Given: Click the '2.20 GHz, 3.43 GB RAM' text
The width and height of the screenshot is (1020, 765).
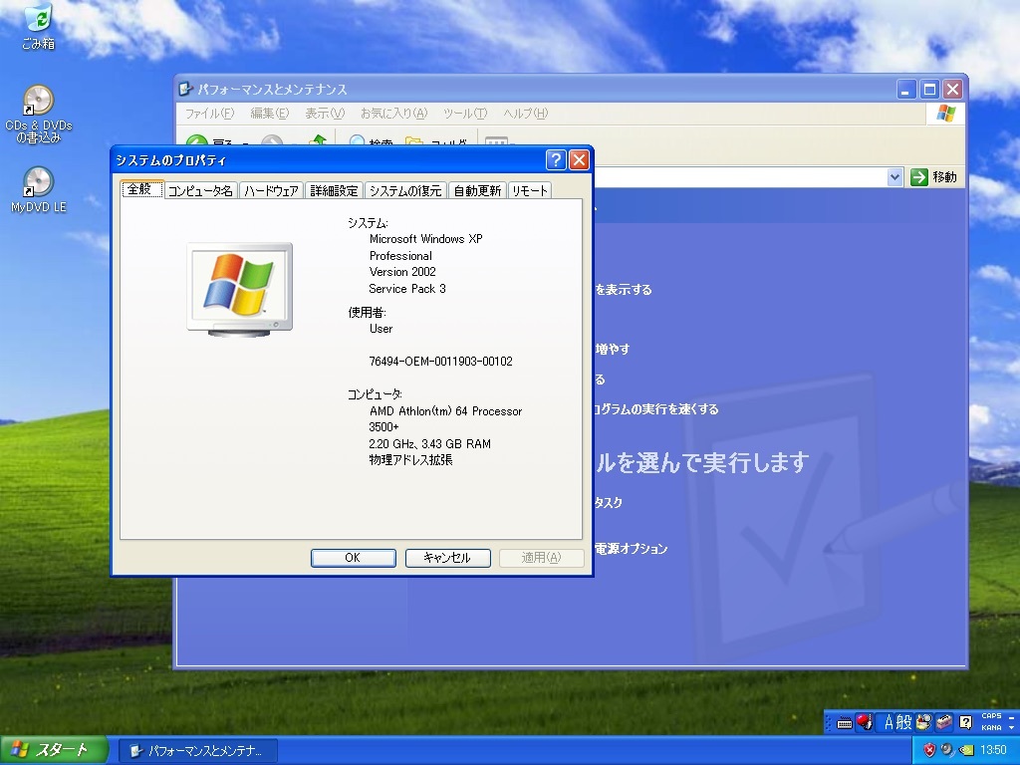Looking at the screenshot, I should pyautogui.click(x=429, y=443).
